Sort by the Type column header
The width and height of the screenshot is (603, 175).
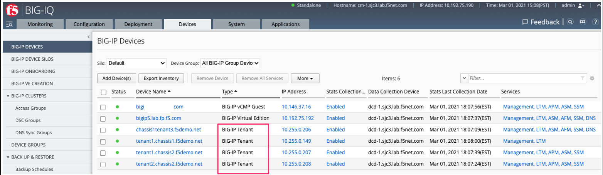(x=230, y=92)
